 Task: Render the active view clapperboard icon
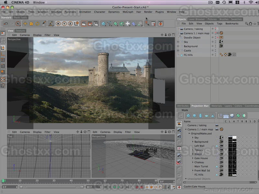[84, 24]
